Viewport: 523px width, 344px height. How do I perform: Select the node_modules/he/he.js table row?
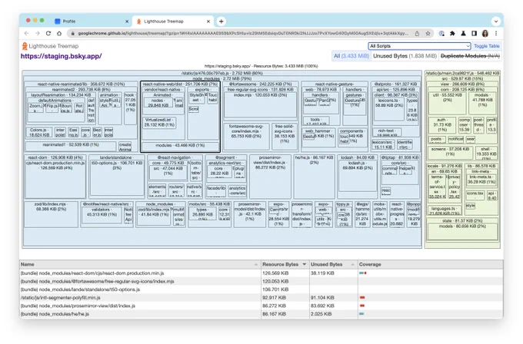(261, 314)
